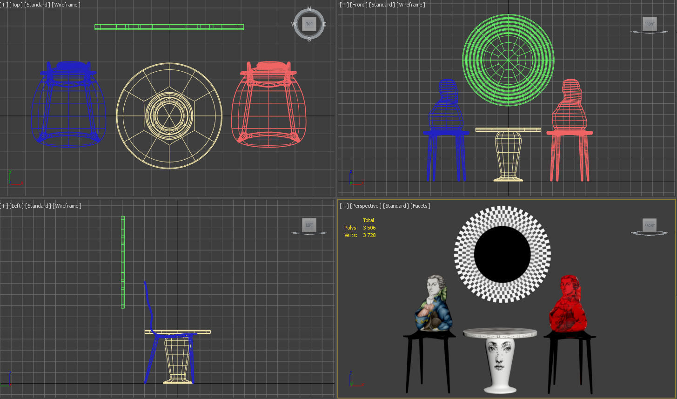Select the face-printed table in the Perspective viewport
The height and width of the screenshot is (399, 677).
tap(500, 360)
